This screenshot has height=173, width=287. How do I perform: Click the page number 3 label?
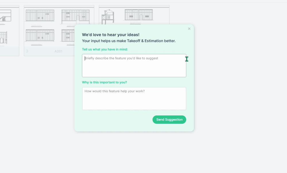pos(27,51)
